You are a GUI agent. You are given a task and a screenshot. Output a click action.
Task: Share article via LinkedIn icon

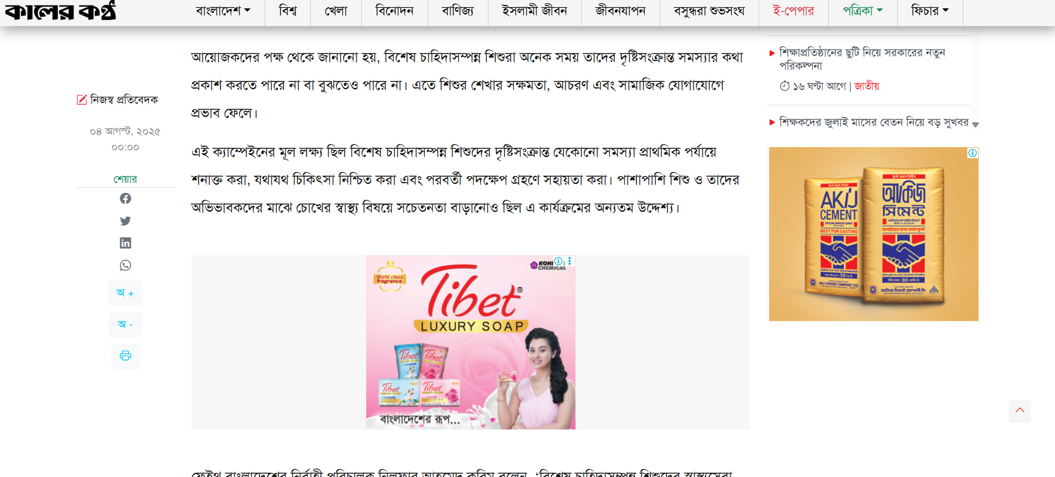click(x=126, y=243)
